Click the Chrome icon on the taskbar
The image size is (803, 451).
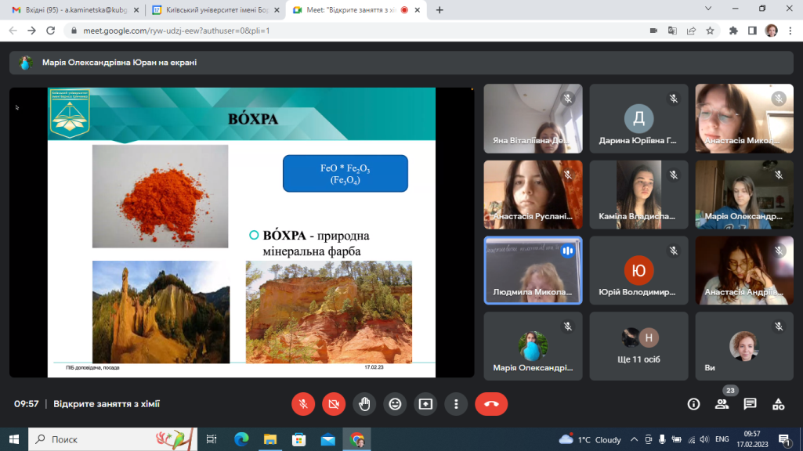pyautogui.click(x=357, y=439)
